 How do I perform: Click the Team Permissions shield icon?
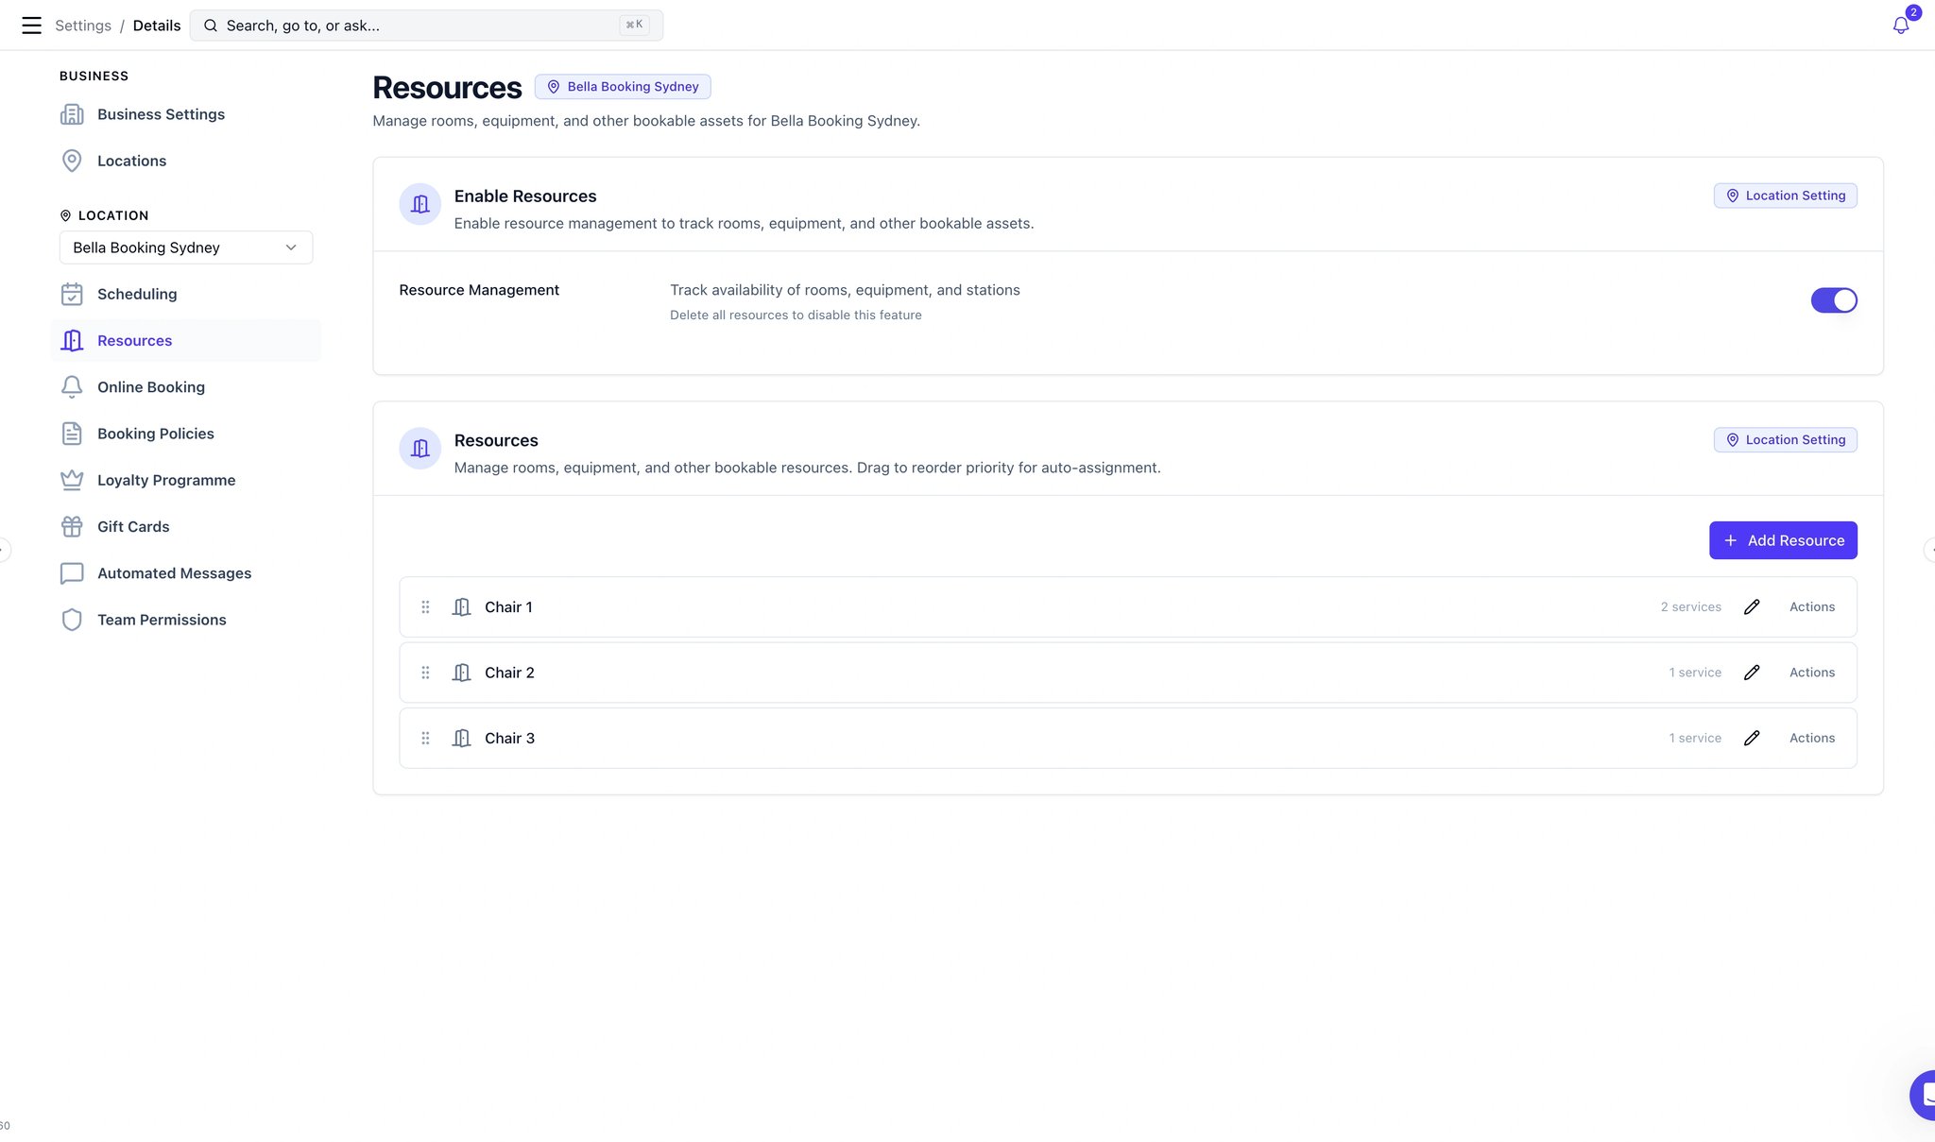click(x=72, y=620)
